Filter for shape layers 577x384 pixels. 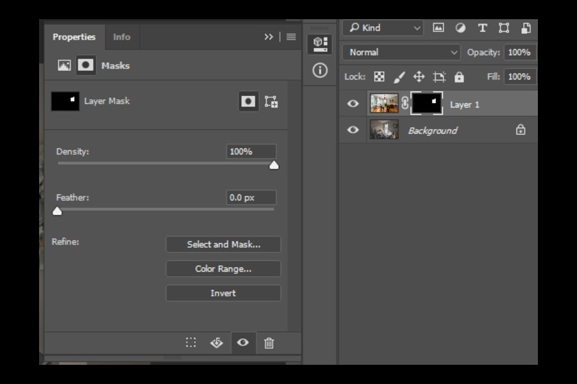click(x=504, y=28)
